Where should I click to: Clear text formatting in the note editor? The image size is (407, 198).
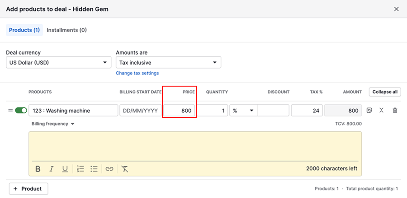[x=125, y=169]
